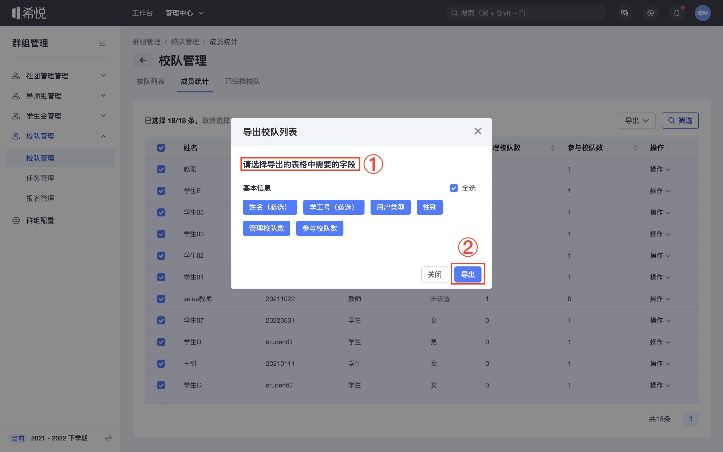The width and height of the screenshot is (723, 452).
Task: Toggle the 管理校队数 field tag
Action: 266,229
